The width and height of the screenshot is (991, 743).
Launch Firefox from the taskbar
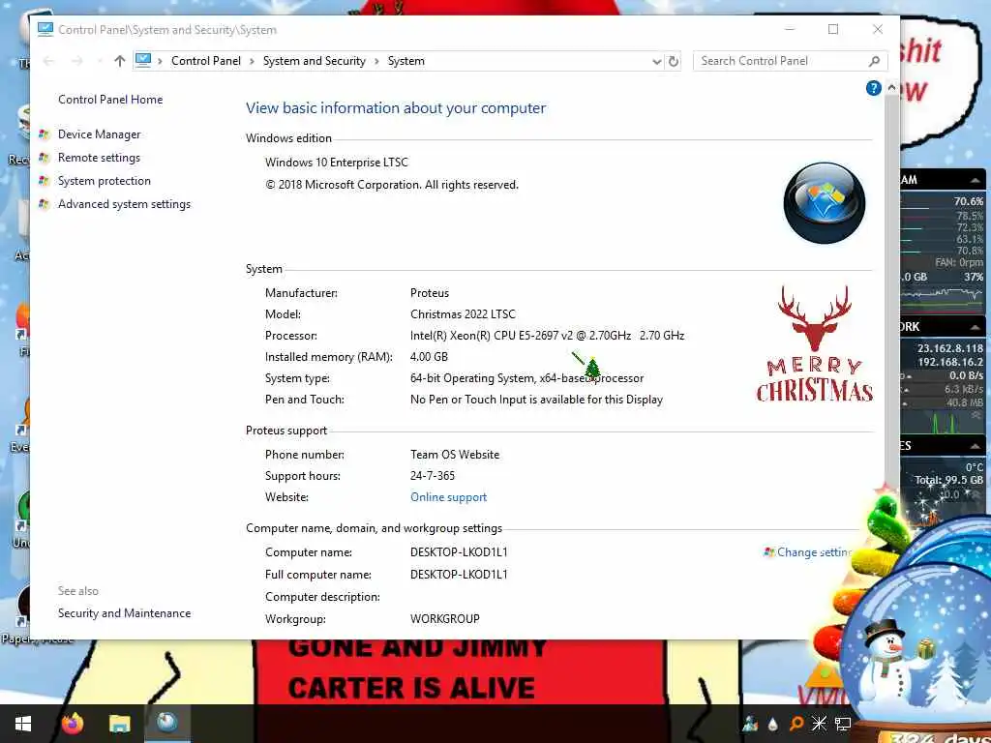pos(72,723)
